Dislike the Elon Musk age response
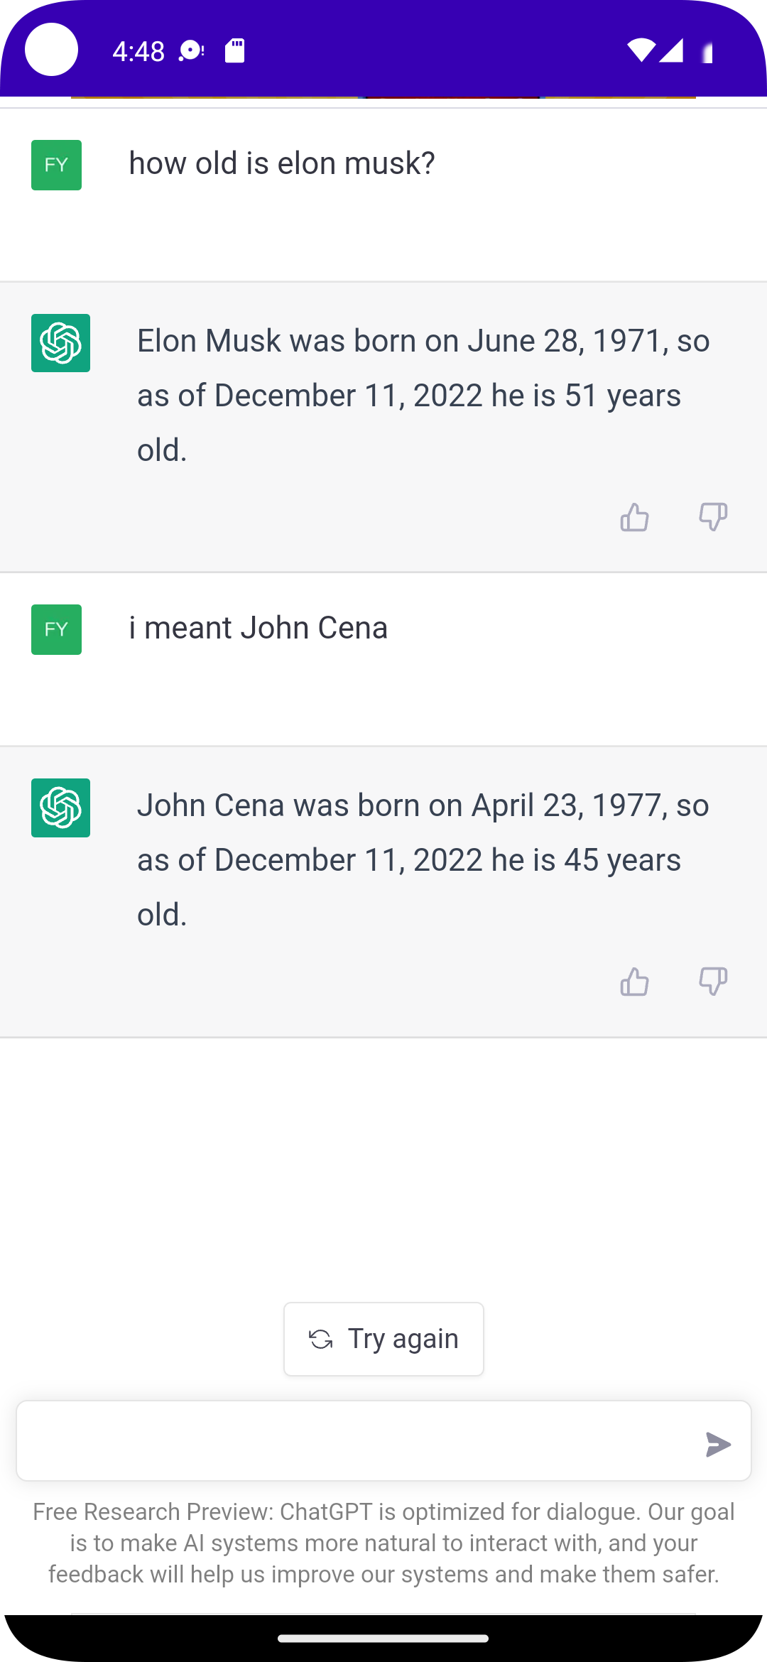Screen dimensions: 767x1662 pos(713,517)
